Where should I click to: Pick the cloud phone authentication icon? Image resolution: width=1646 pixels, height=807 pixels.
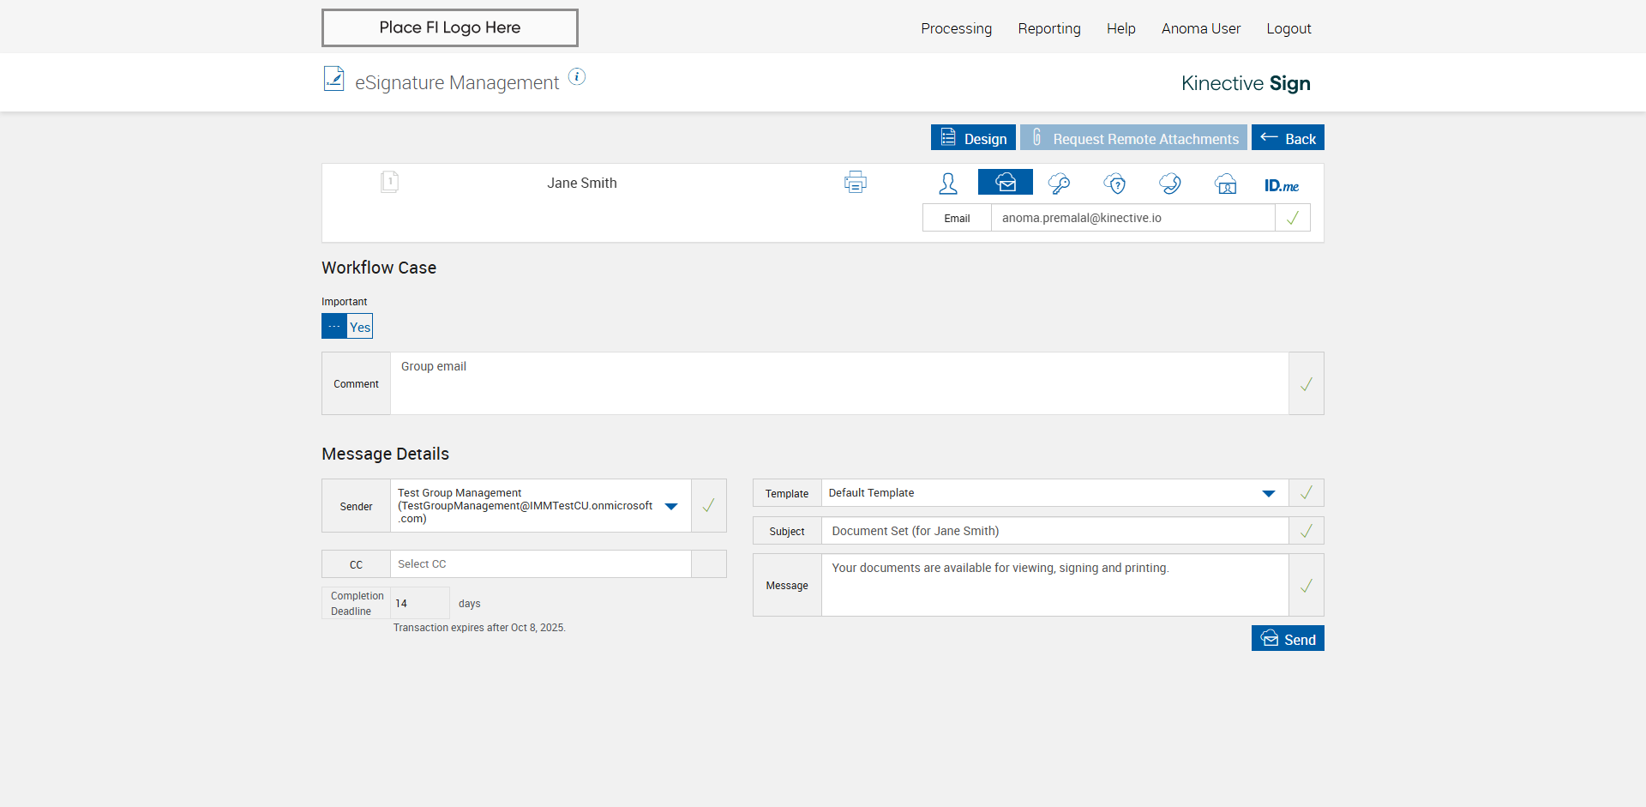(1170, 184)
